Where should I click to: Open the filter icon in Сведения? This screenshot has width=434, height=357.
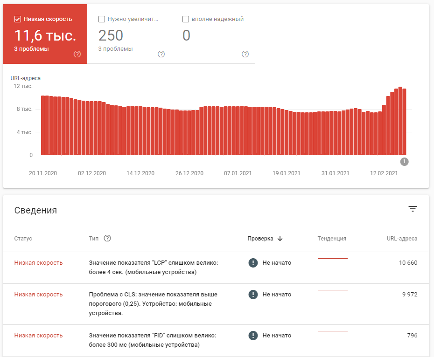click(x=413, y=209)
